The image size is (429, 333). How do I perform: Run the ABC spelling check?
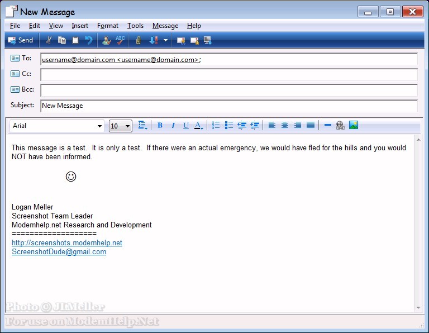pos(120,40)
